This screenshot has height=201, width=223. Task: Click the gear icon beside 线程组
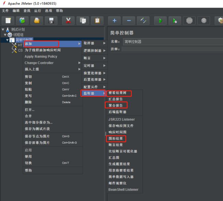tap(10, 35)
